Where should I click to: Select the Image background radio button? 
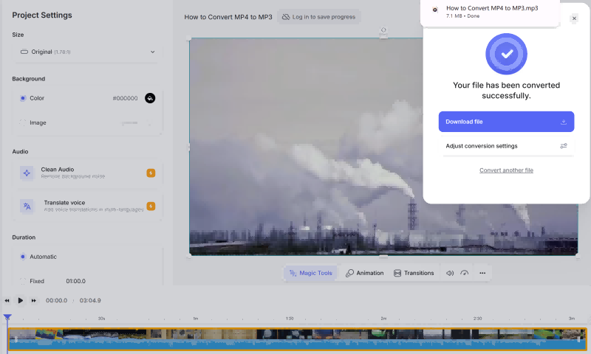coord(23,122)
